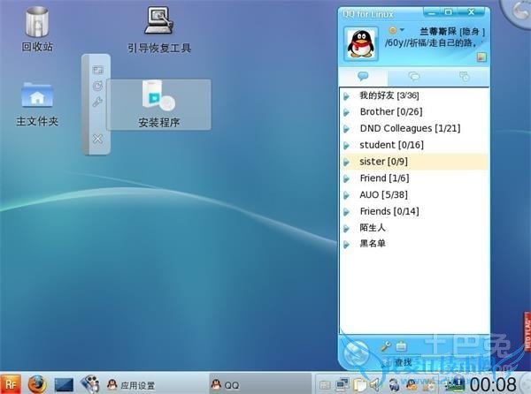Expand the AUO [5/38] group
531x394 pixels.
point(346,195)
